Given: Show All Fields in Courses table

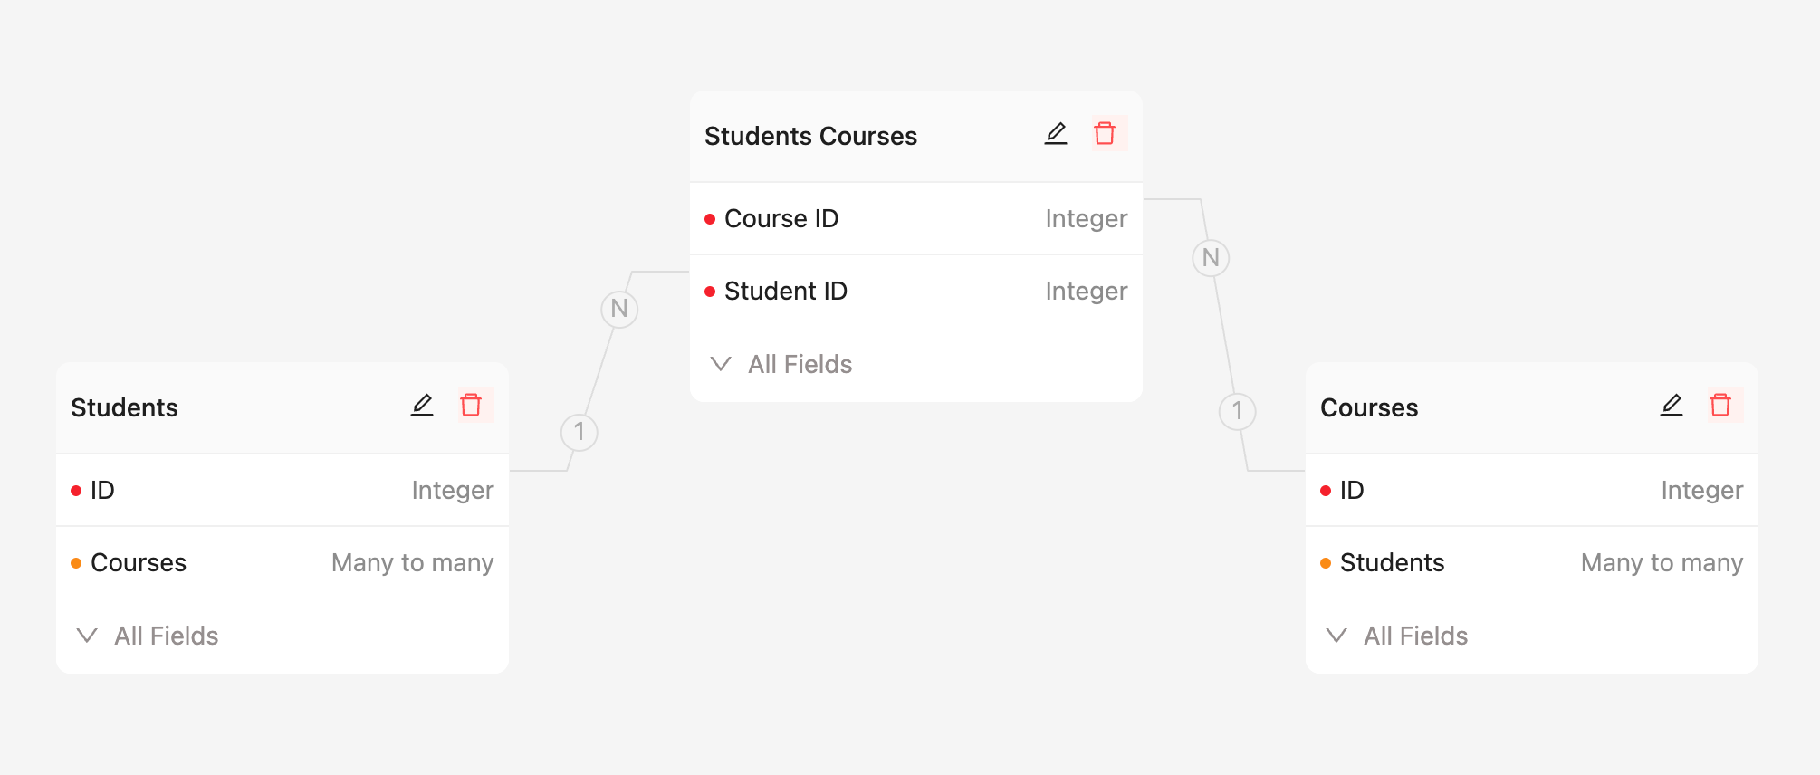Looking at the screenshot, I should (1398, 636).
